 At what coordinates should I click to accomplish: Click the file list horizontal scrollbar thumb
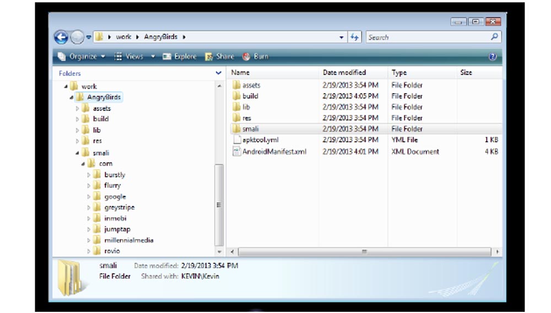coord(364,251)
